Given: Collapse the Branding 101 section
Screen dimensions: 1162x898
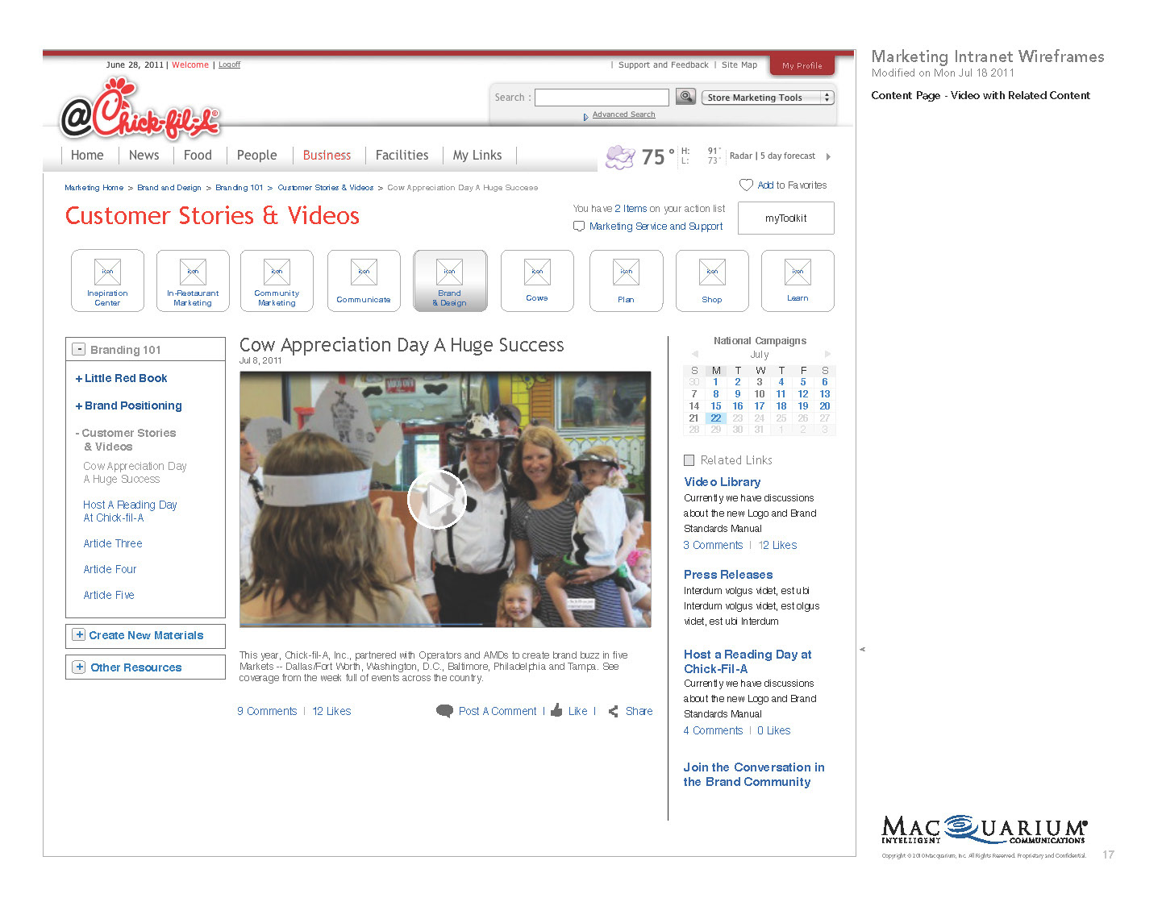Looking at the screenshot, I should tap(79, 349).
